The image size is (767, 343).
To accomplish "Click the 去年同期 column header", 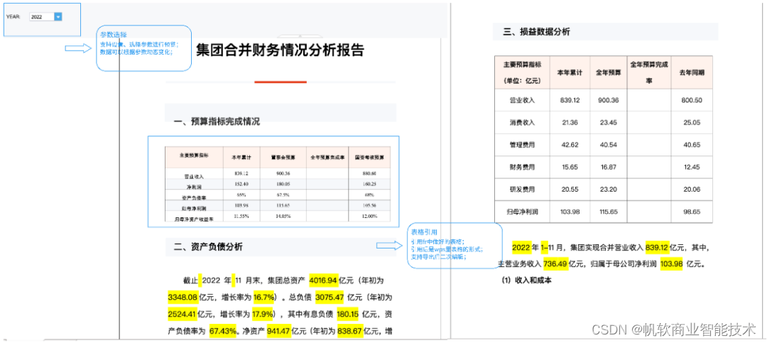I will 692,72.
